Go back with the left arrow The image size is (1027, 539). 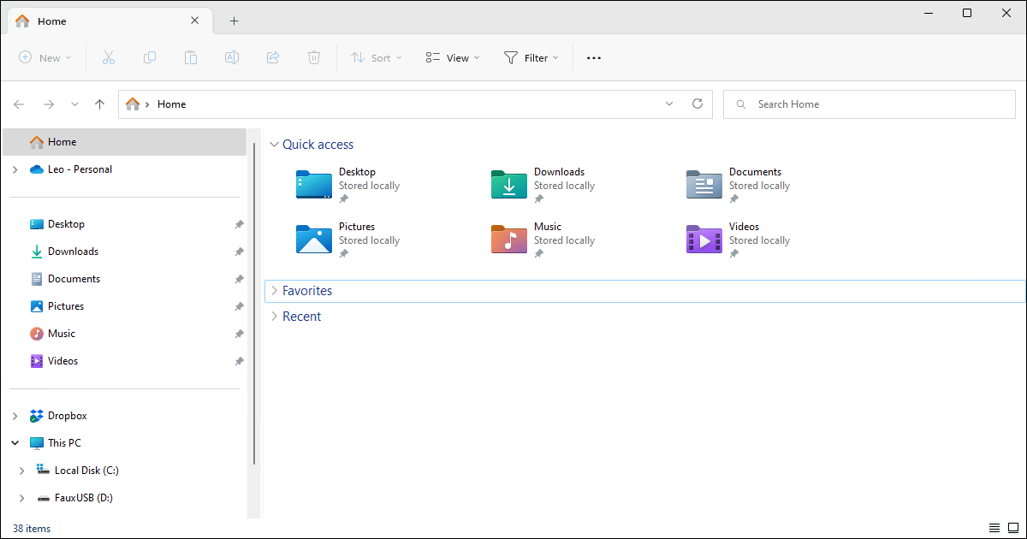[x=19, y=104]
